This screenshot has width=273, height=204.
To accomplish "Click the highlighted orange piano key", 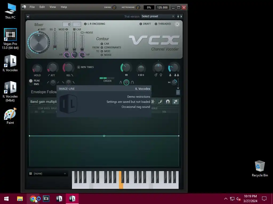I will pyautogui.click(x=121, y=185).
